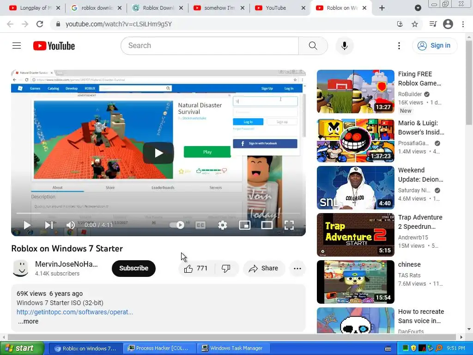Open the player settings gear

[x=223, y=225]
